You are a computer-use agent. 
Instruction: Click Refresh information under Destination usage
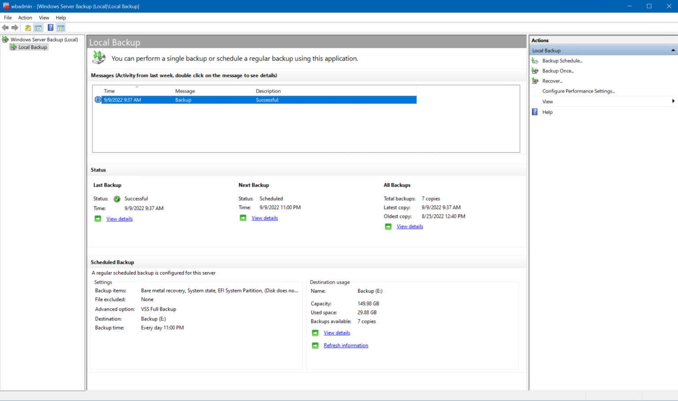point(346,345)
